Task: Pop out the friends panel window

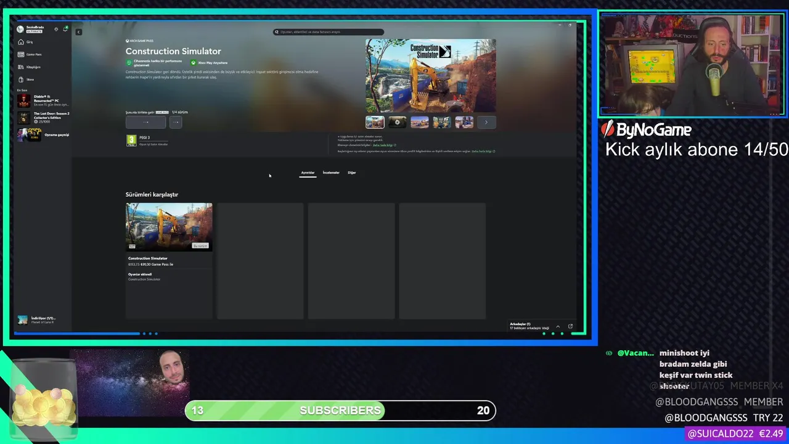Action: click(570, 326)
